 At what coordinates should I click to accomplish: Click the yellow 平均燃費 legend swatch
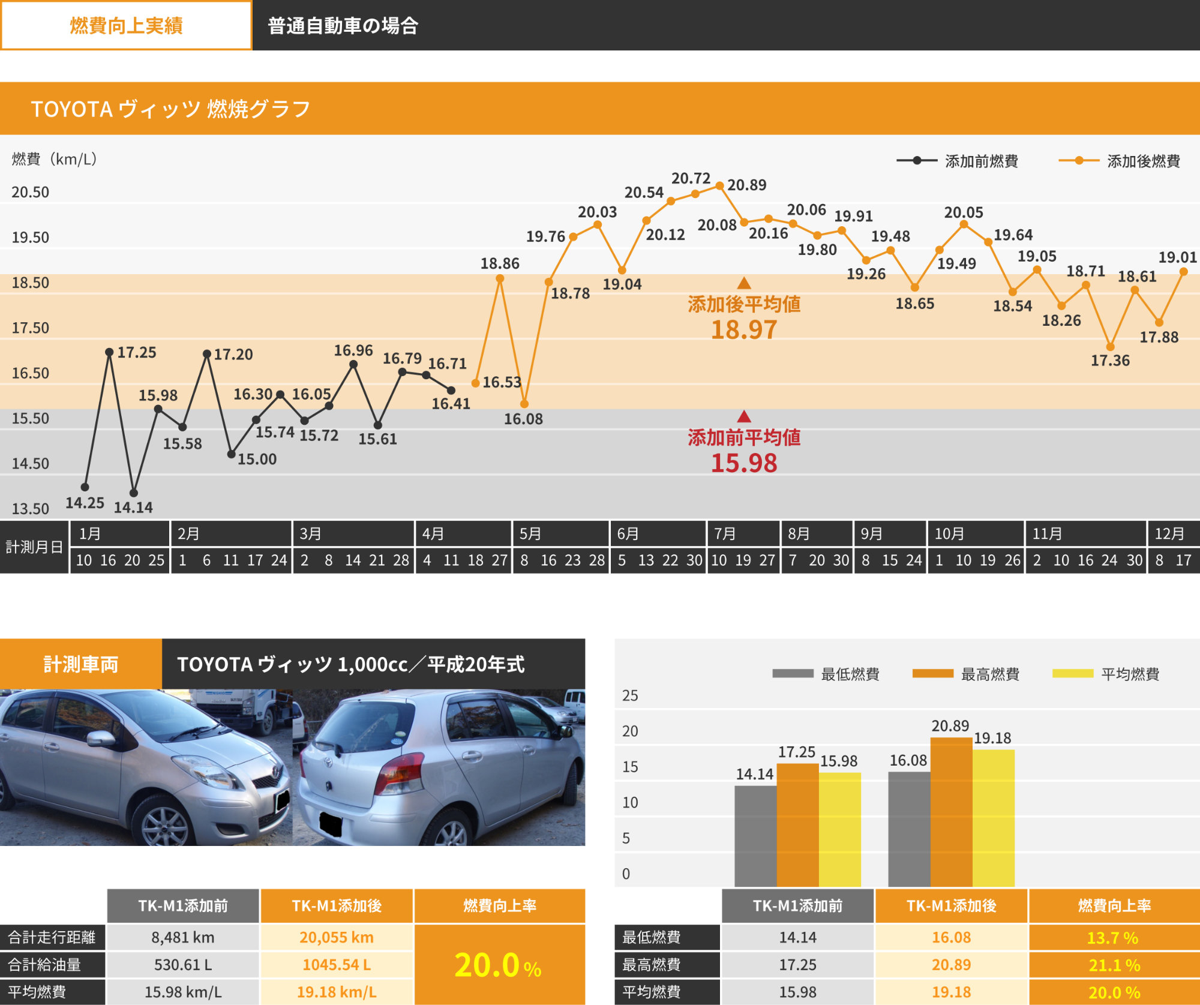(1073, 674)
